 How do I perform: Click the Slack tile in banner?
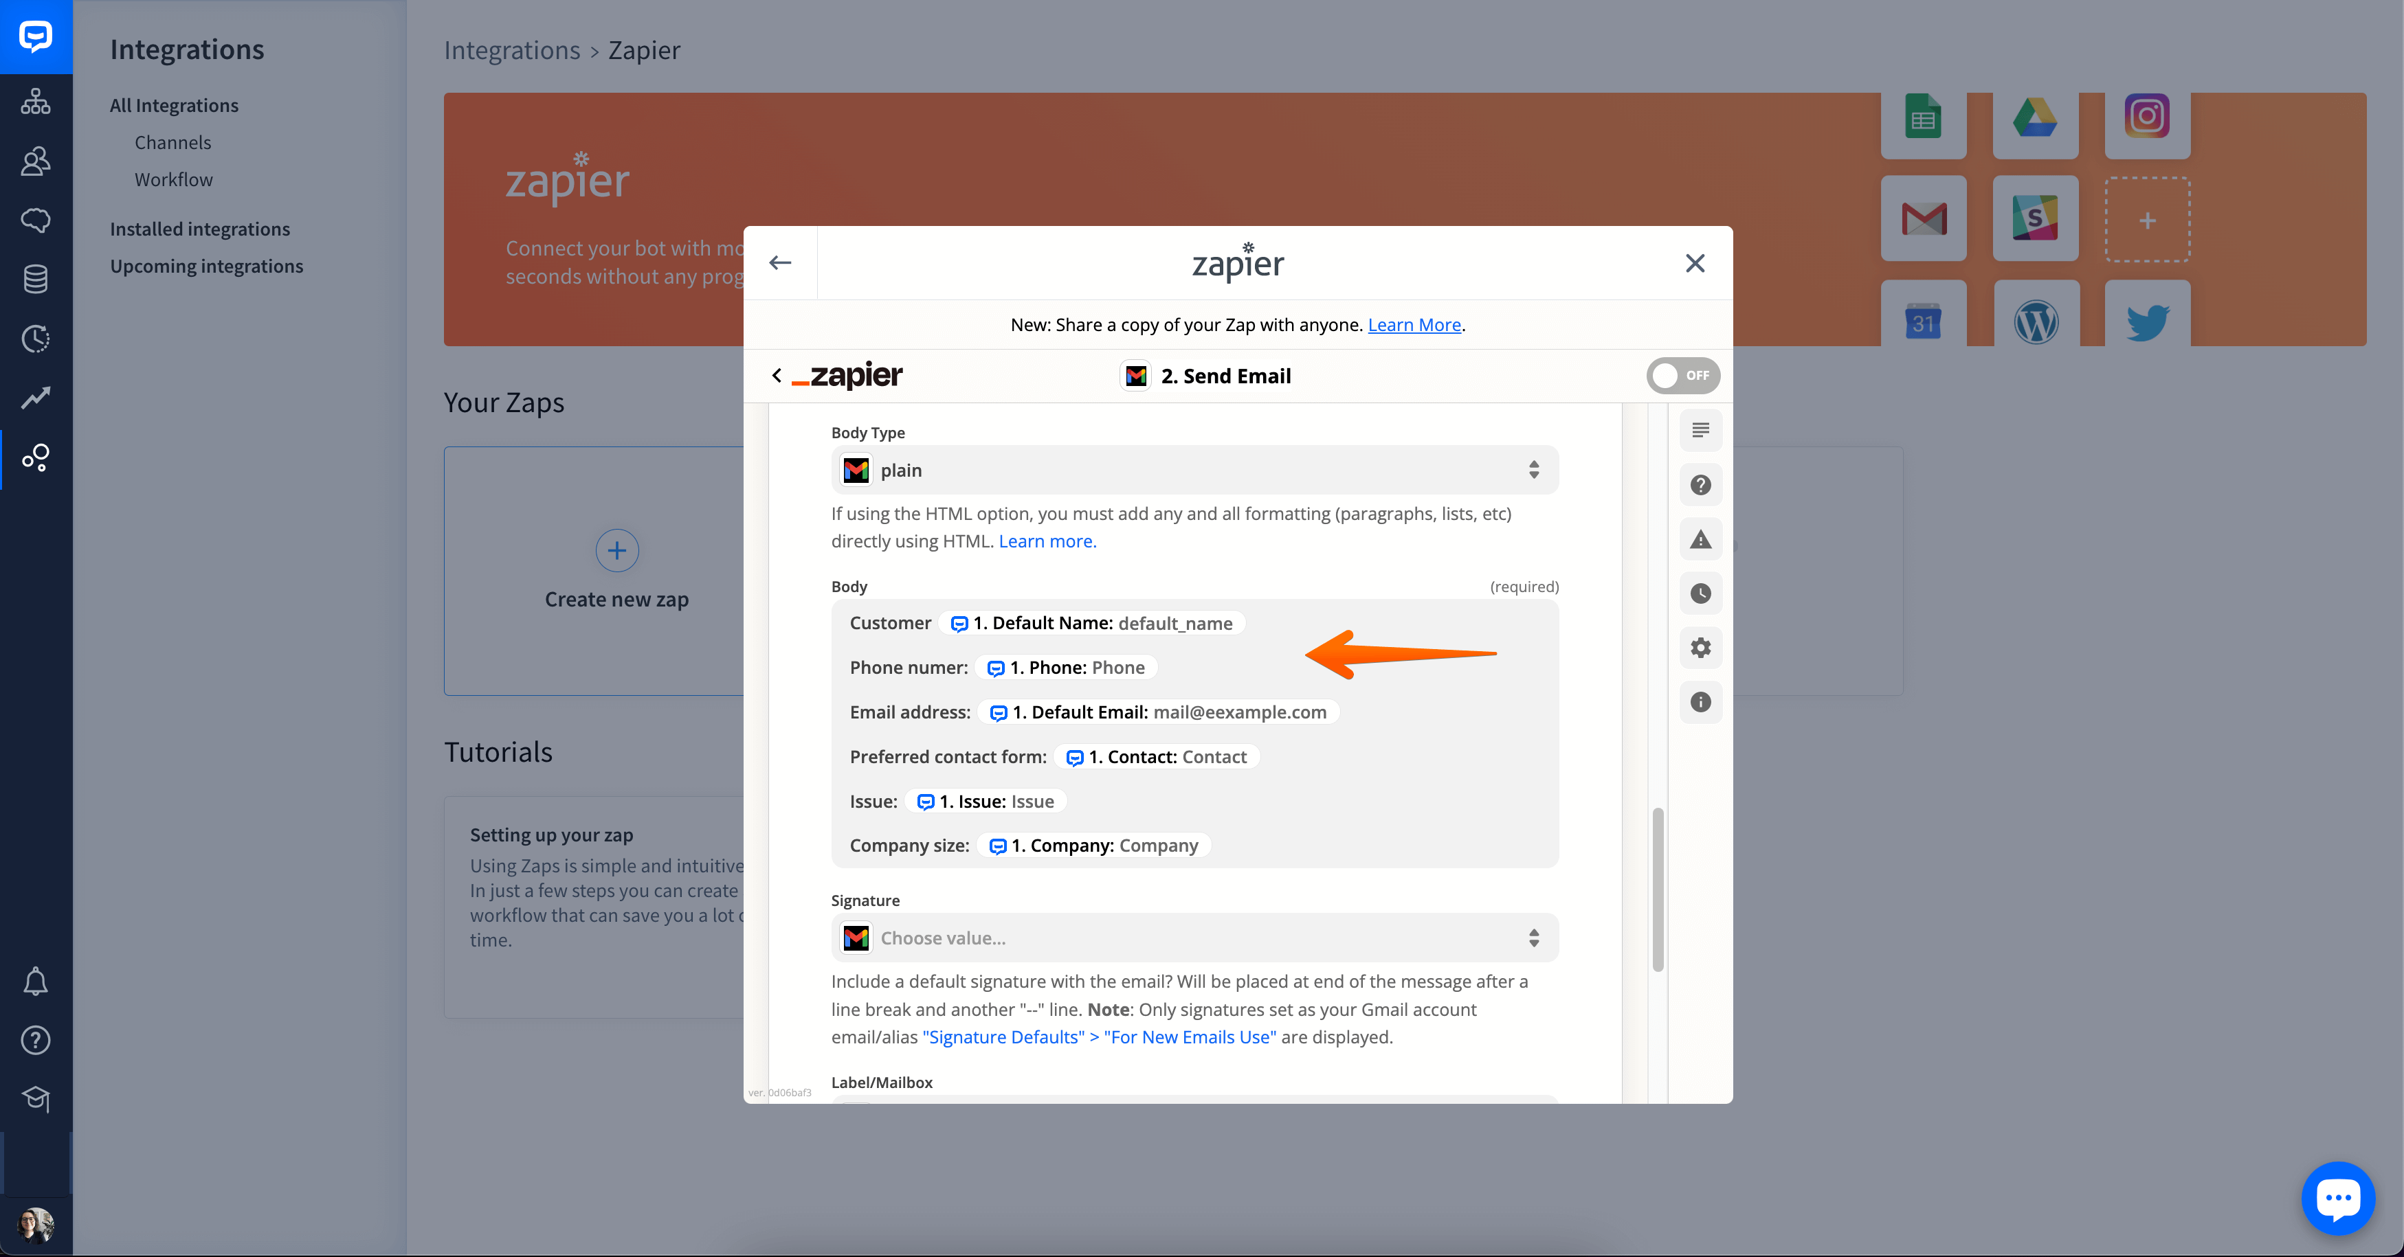click(2036, 219)
